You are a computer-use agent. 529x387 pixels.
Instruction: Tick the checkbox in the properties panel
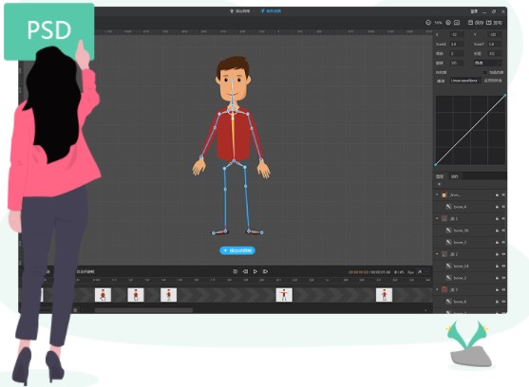point(485,72)
